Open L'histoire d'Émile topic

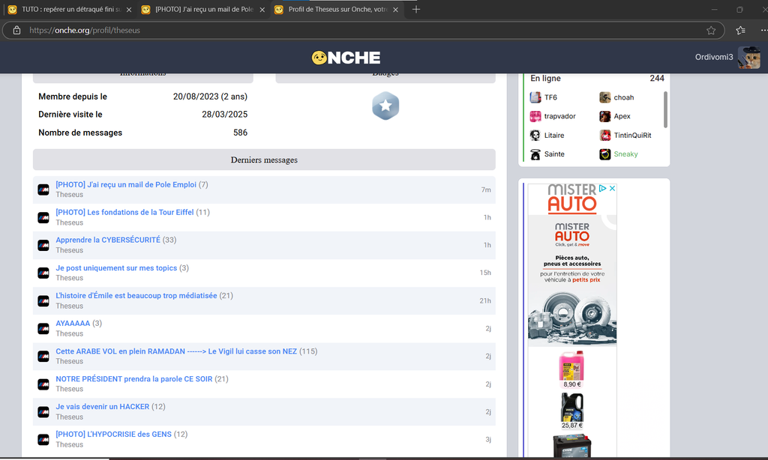tap(136, 296)
